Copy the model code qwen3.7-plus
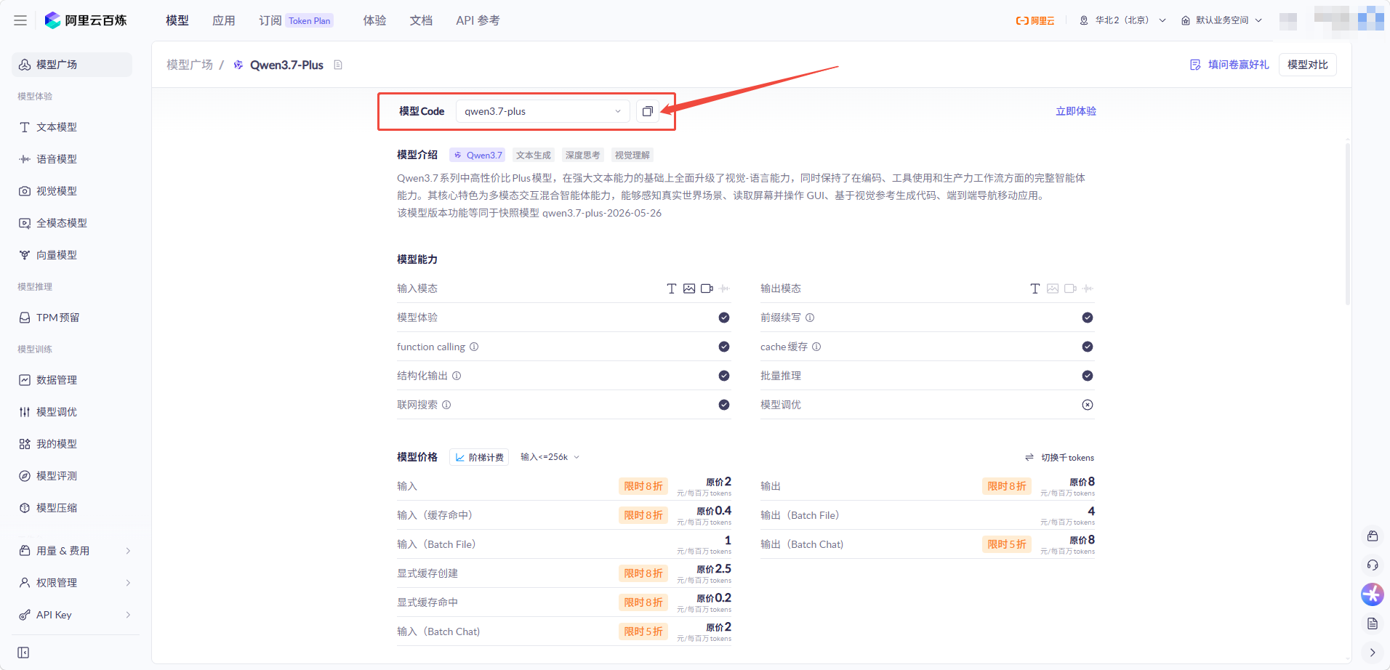The image size is (1390, 670). click(x=647, y=111)
